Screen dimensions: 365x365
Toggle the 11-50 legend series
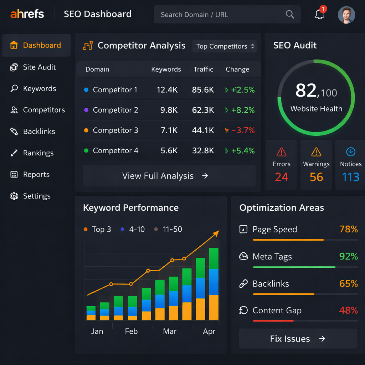[x=168, y=229]
